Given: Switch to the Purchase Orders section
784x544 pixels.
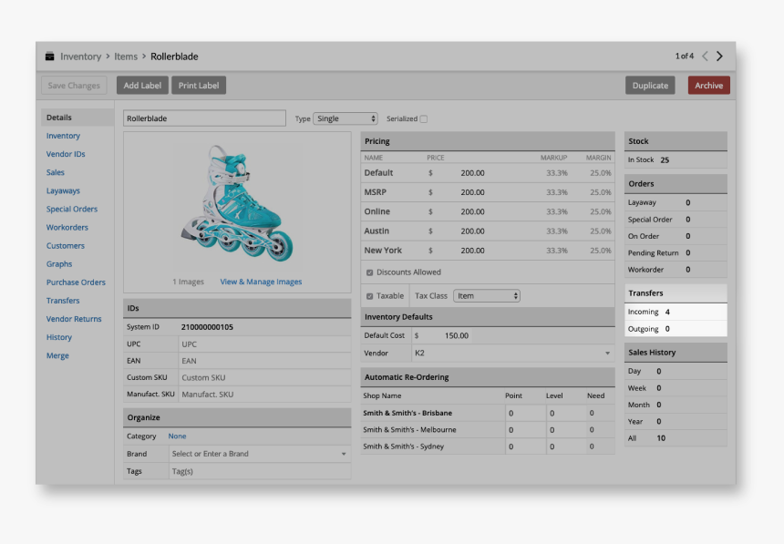Looking at the screenshot, I should (x=76, y=282).
